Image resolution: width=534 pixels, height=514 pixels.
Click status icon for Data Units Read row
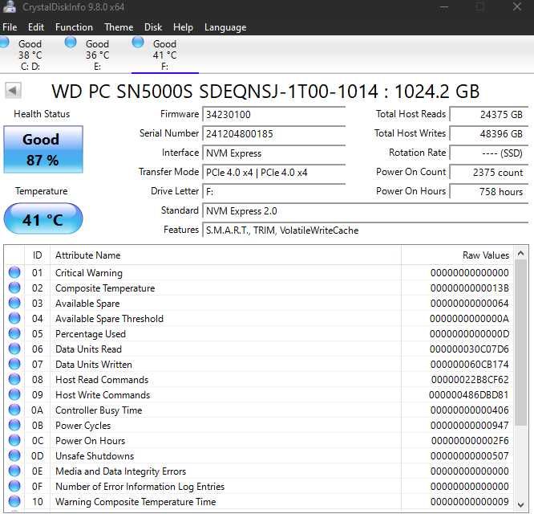pyautogui.click(x=14, y=349)
